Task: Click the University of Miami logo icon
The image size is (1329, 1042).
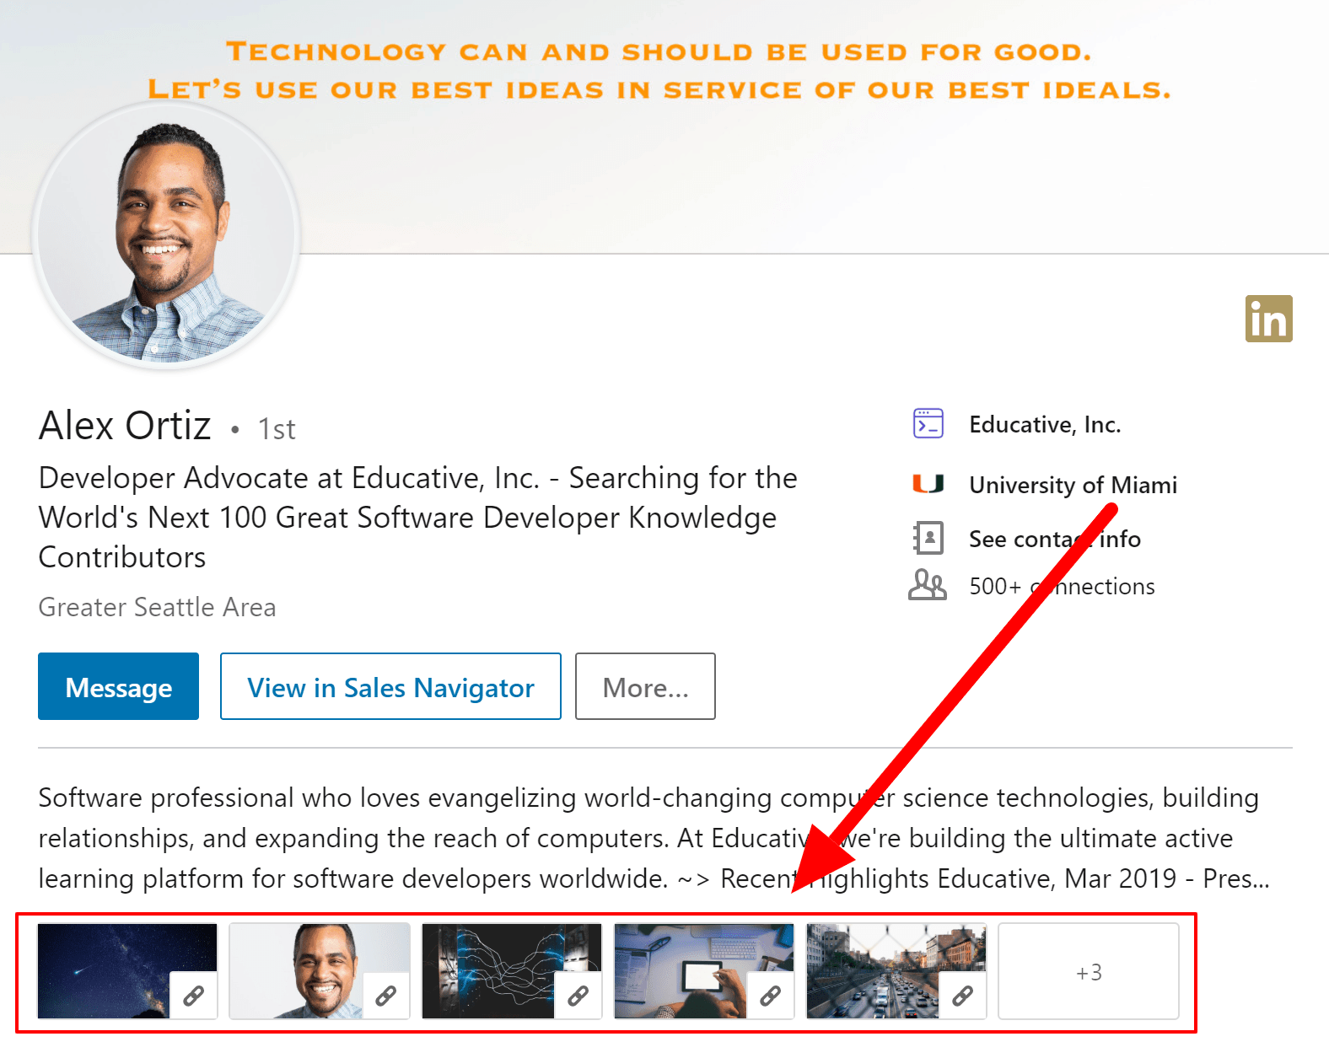Action: pos(928,484)
